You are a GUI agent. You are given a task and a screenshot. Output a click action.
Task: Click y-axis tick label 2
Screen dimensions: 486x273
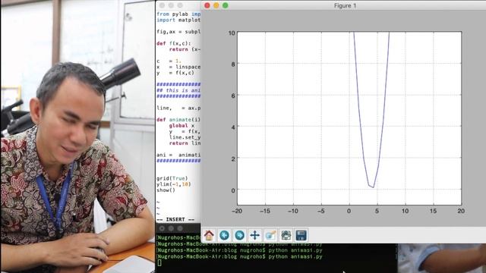[233, 158]
